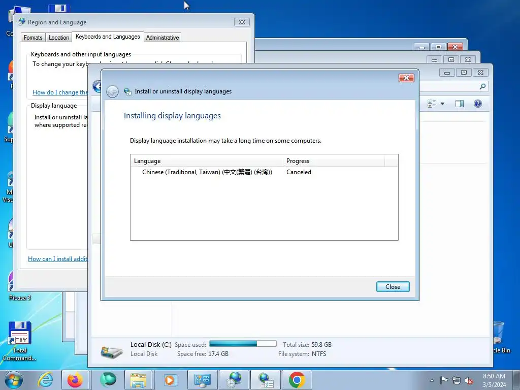
Task: Minimize the front Explorer window
Action: [x=447, y=73]
